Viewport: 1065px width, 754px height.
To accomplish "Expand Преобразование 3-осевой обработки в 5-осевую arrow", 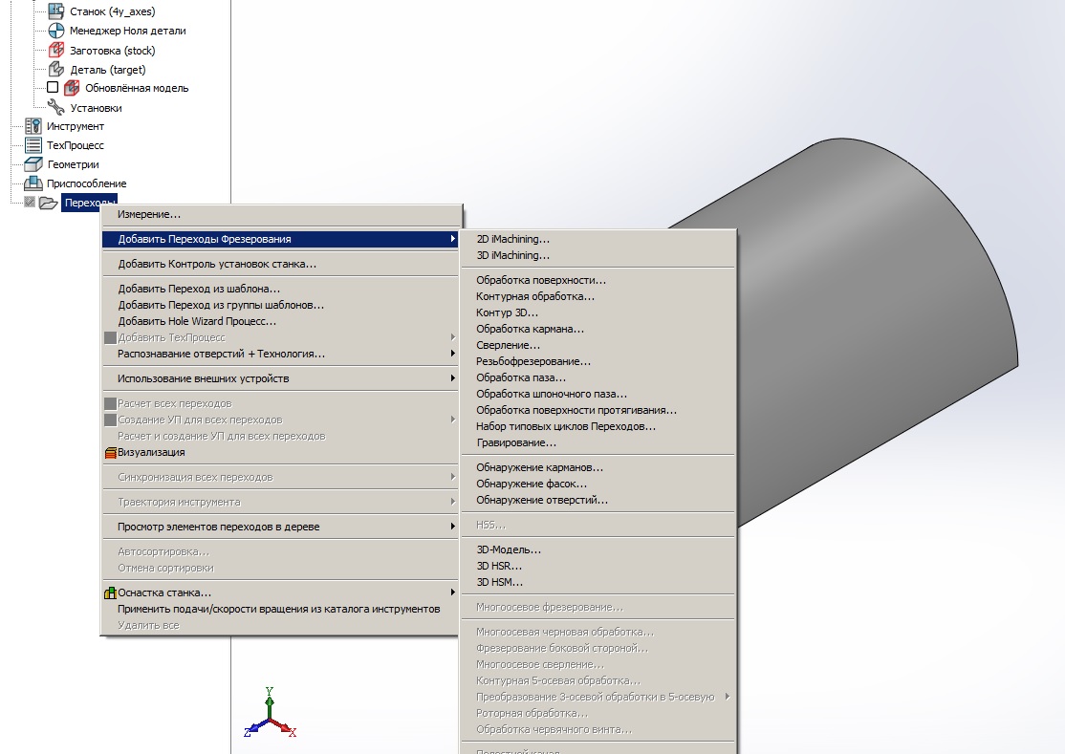I will point(728,697).
